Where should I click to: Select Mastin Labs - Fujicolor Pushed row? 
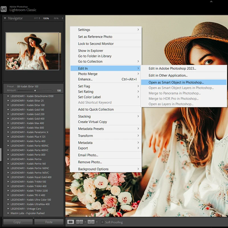[33, 213]
